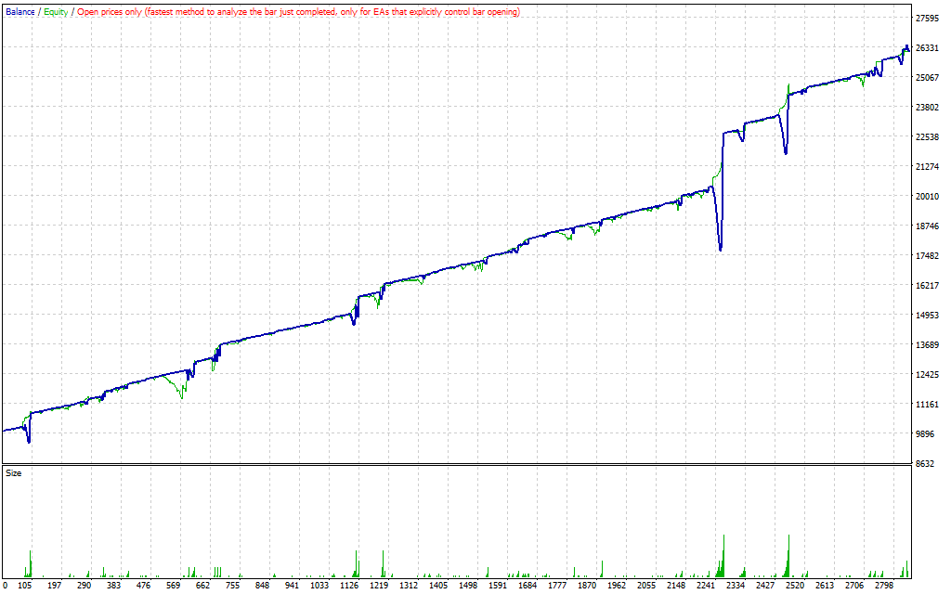Viewport: 951px width, 594px height.
Task: Click the balance peak at the chart's end
Action: (x=906, y=46)
